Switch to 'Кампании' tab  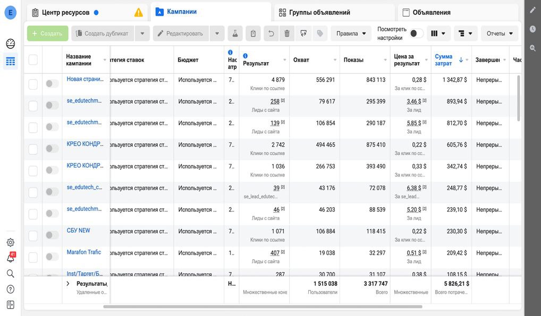click(x=211, y=12)
